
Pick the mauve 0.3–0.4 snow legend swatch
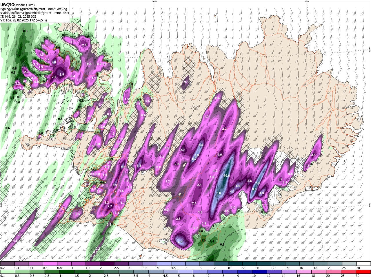pos(21,264)
